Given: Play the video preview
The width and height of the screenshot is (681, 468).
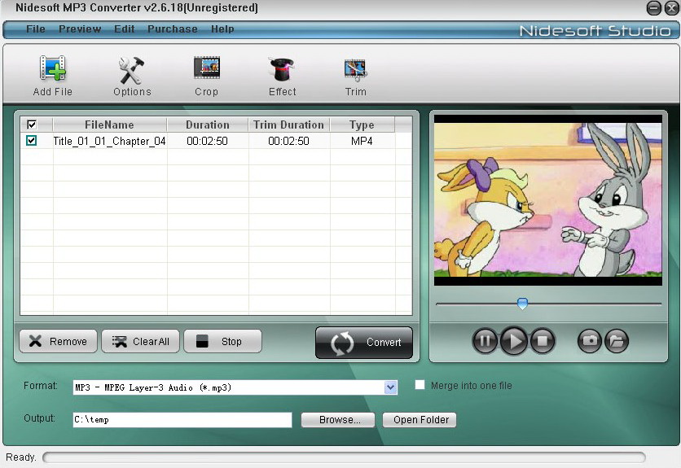Looking at the screenshot, I should point(513,341).
